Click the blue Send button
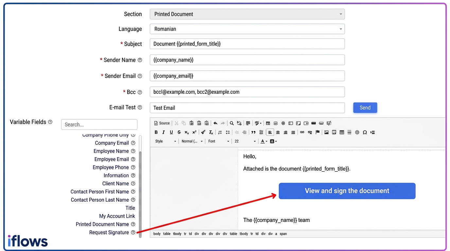The height and width of the screenshot is (251, 450). point(365,108)
